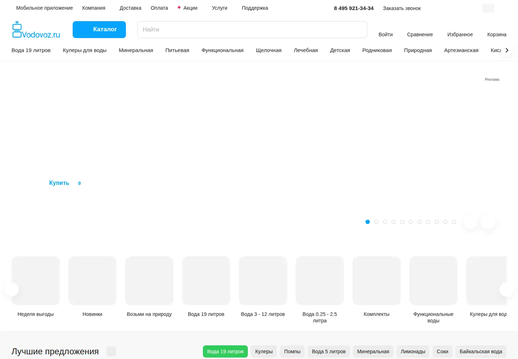This screenshot has width=518, height=359.
Task: Call phone number 8 495 921-34-34
Action: click(354, 8)
